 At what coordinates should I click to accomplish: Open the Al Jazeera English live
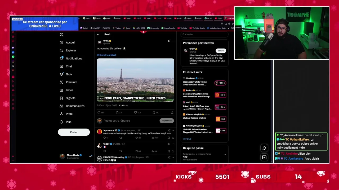(204, 117)
